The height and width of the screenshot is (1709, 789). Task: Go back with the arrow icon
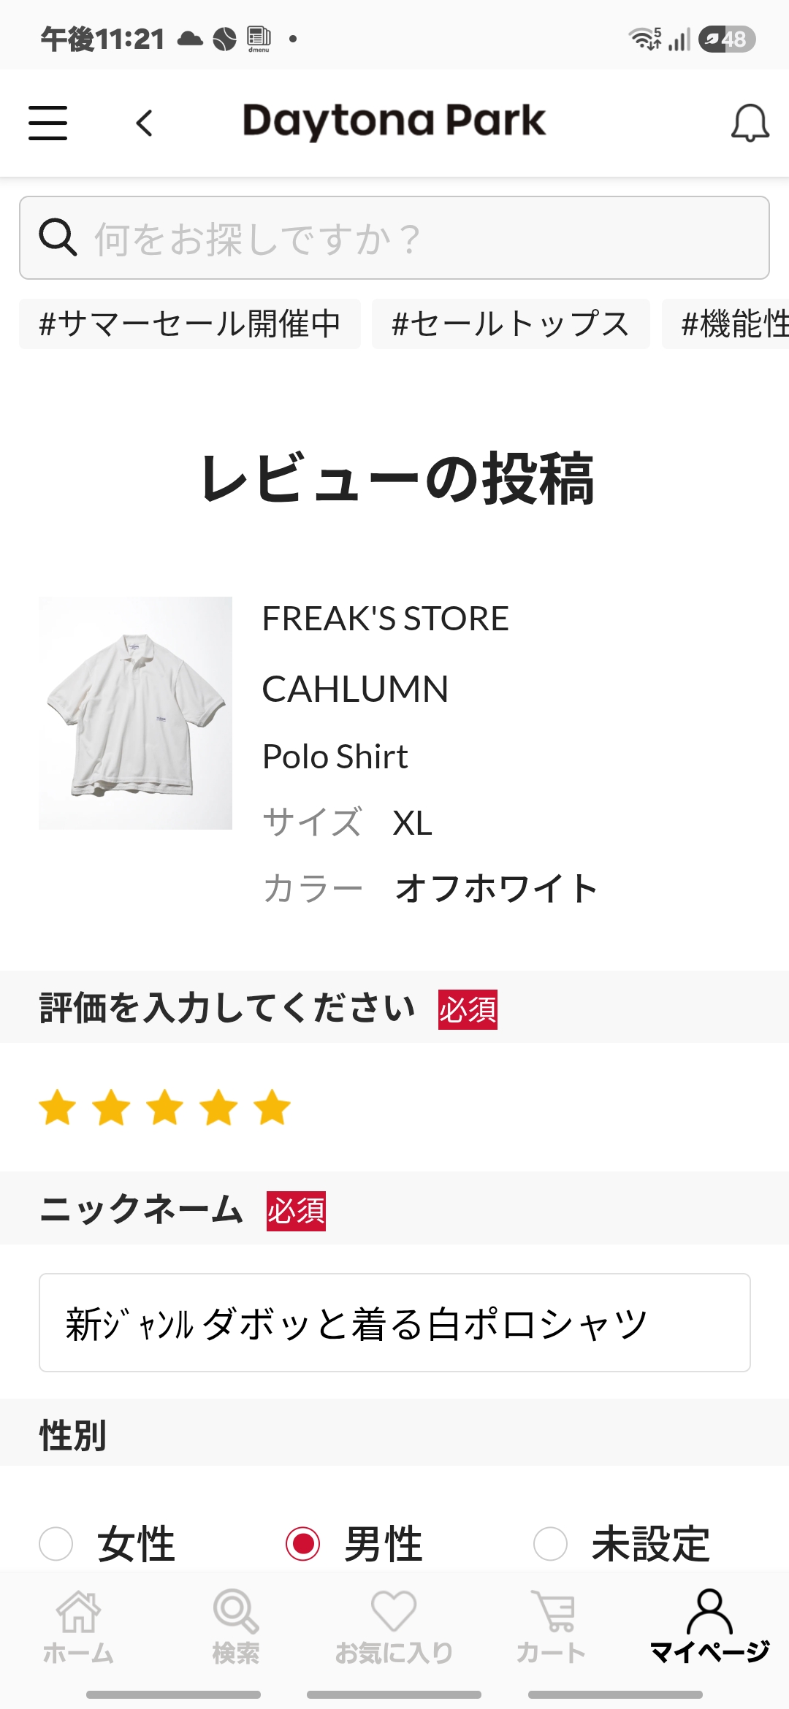[145, 123]
